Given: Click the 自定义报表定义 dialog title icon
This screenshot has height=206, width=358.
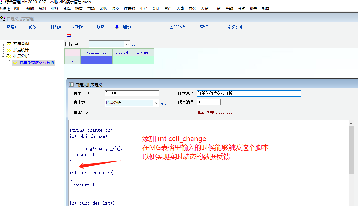Looking at the screenshot, I should tap(71, 85).
